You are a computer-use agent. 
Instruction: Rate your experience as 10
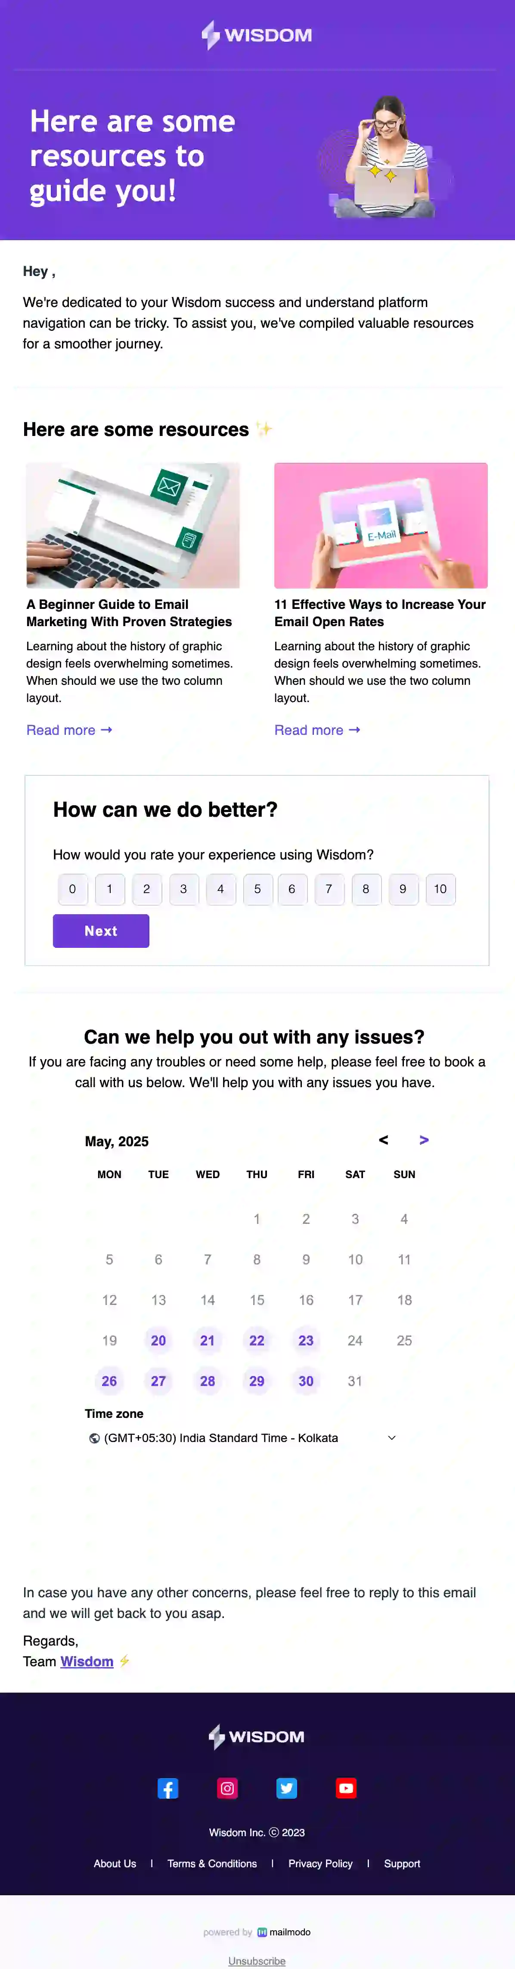440,889
